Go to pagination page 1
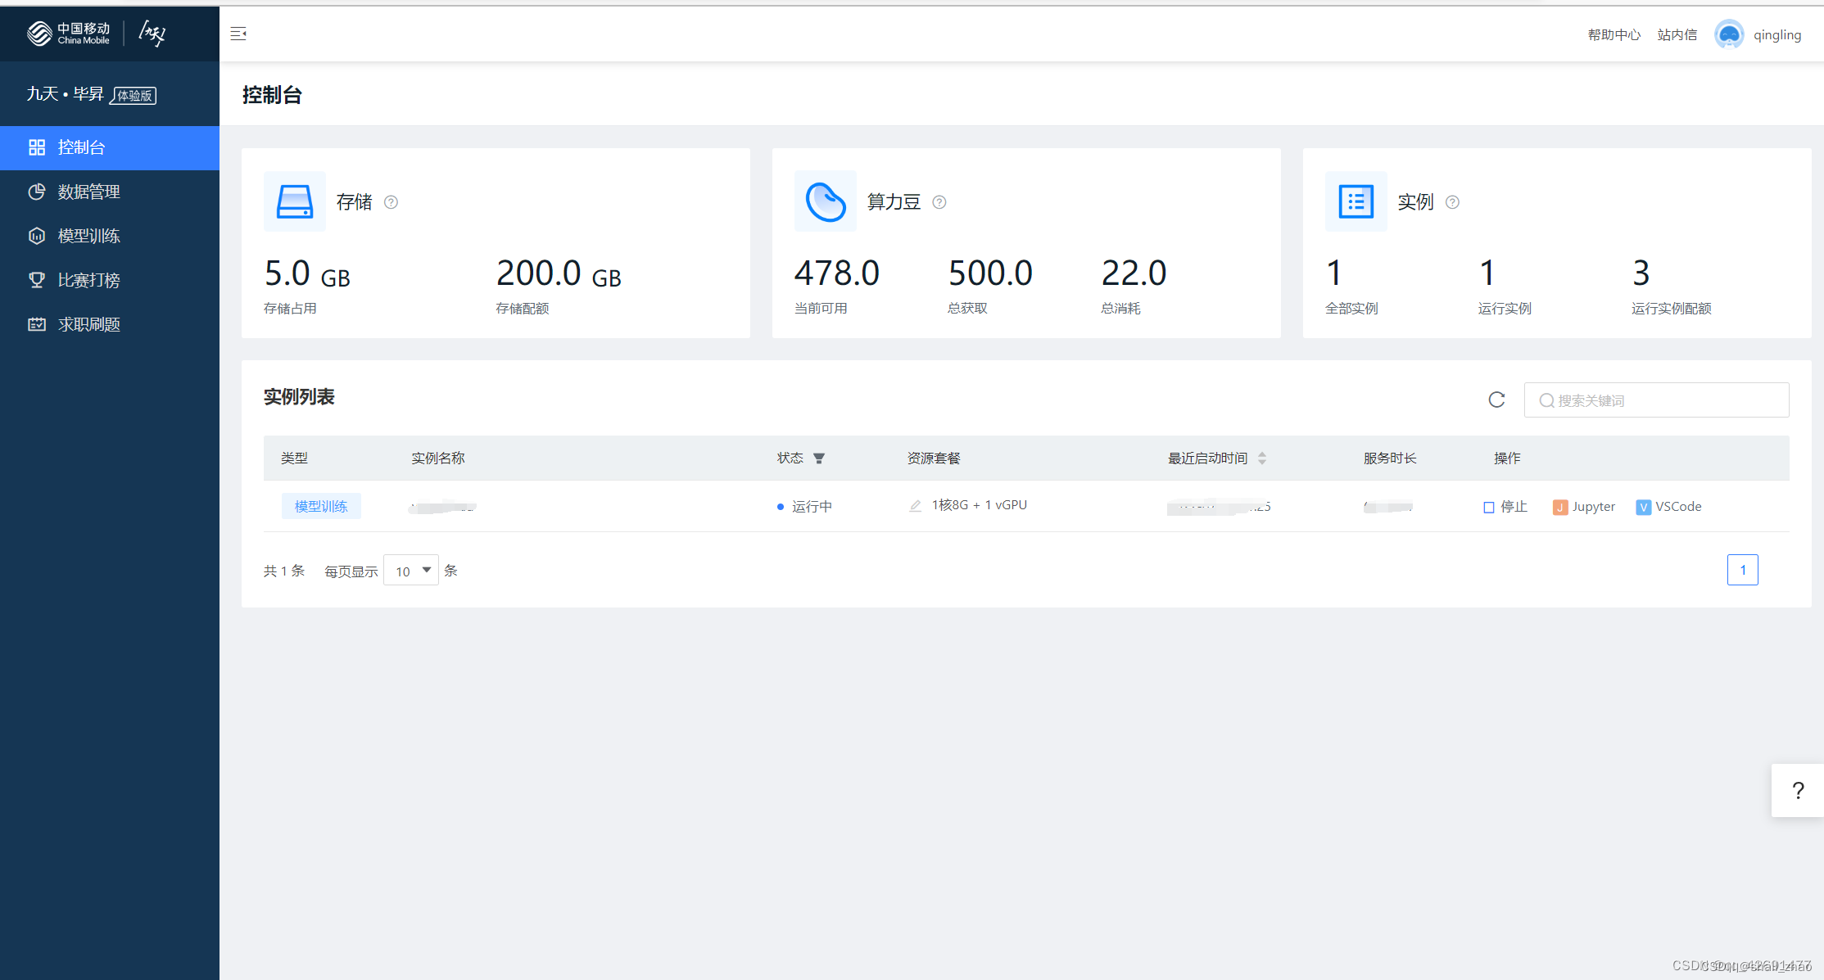This screenshot has height=980, width=1824. [1743, 570]
